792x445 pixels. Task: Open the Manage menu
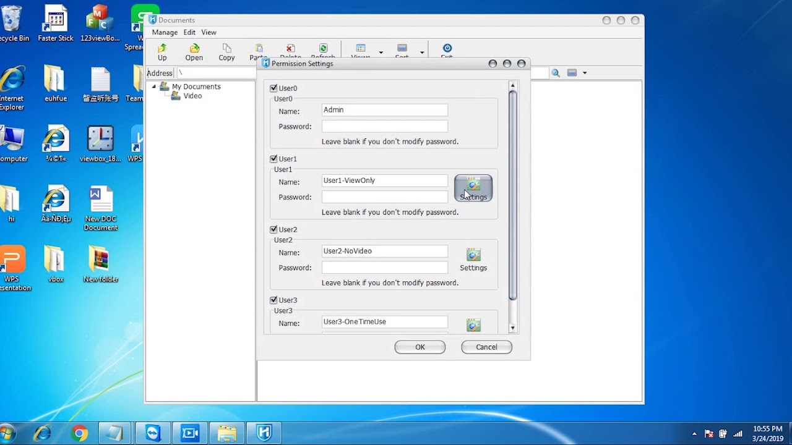[x=165, y=32]
